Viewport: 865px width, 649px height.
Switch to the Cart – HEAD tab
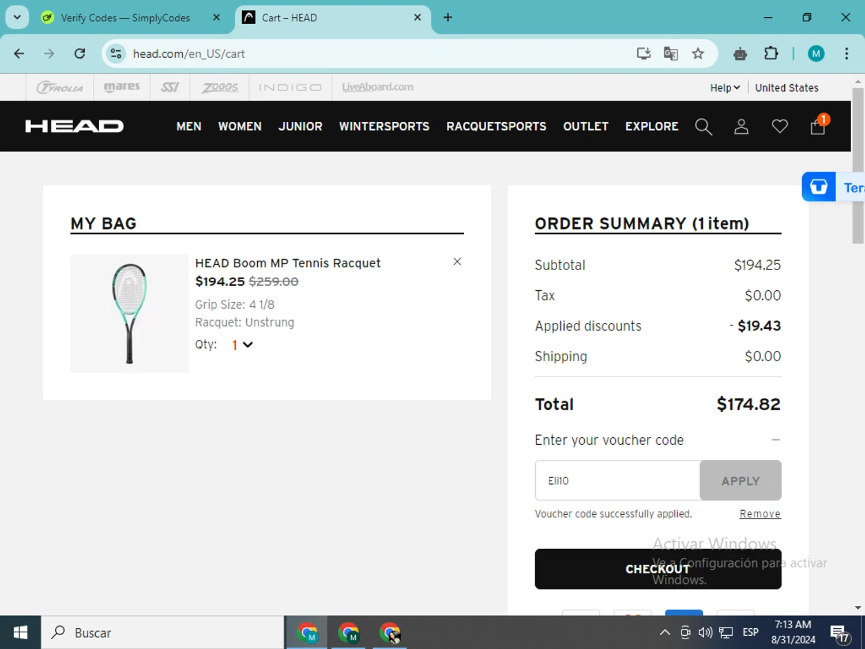(333, 18)
